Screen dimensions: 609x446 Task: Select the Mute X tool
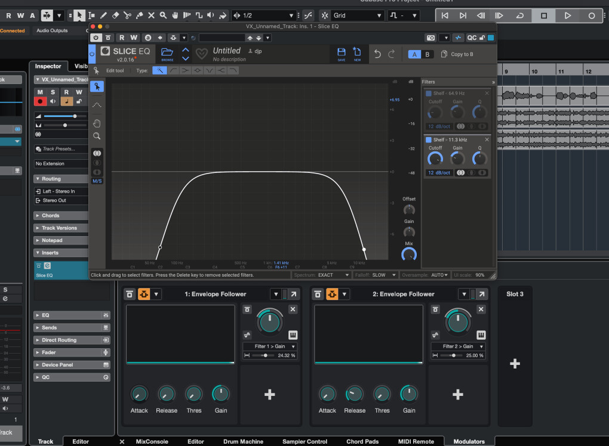tap(152, 16)
